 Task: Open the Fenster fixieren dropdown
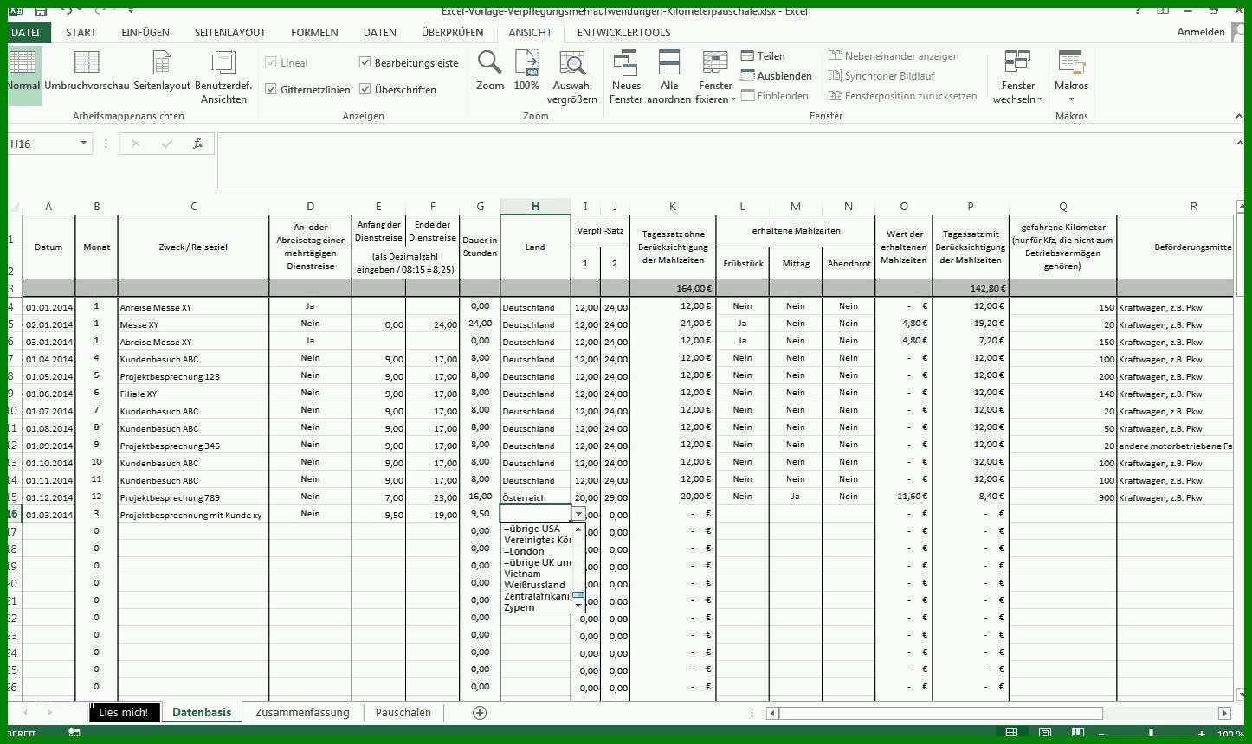pyautogui.click(x=715, y=78)
